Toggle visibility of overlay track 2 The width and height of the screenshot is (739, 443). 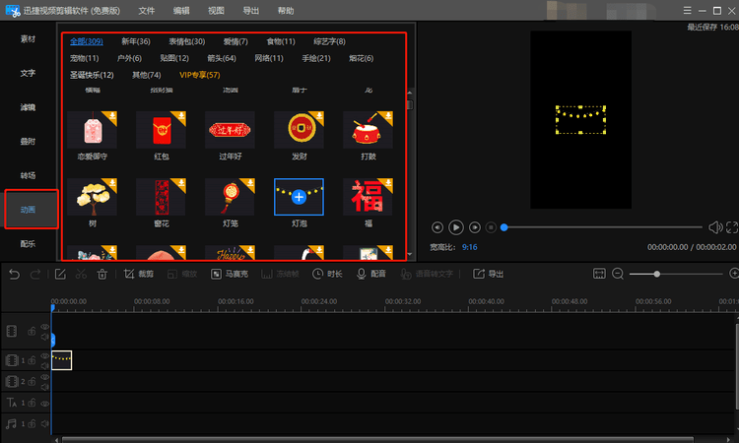click(44, 377)
